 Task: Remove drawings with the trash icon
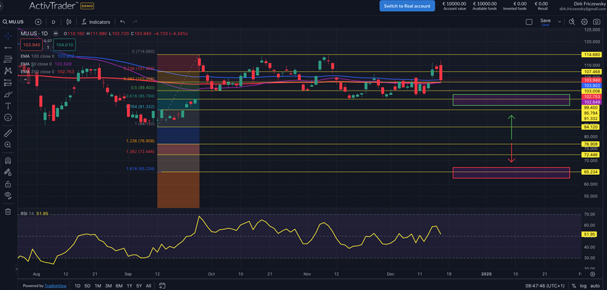point(7,211)
